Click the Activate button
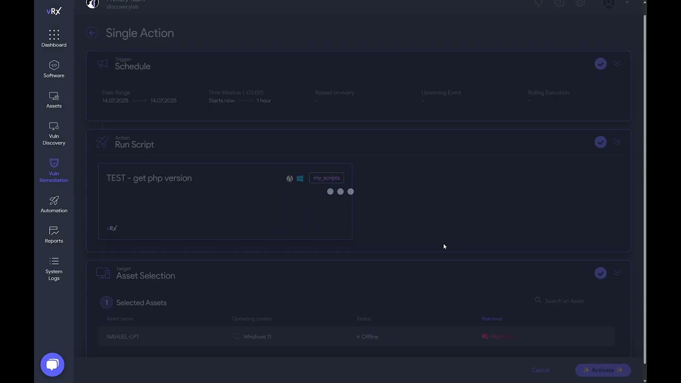 coord(603,370)
